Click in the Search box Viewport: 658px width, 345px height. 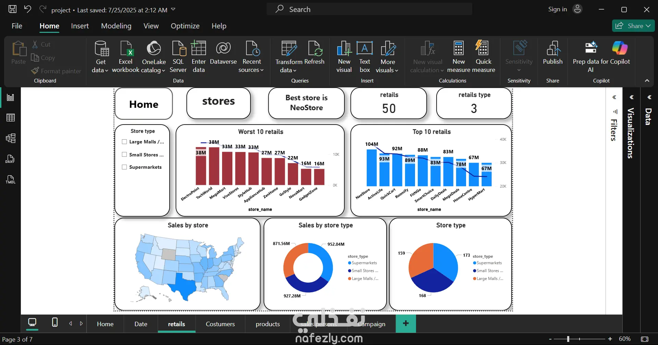[369, 9]
